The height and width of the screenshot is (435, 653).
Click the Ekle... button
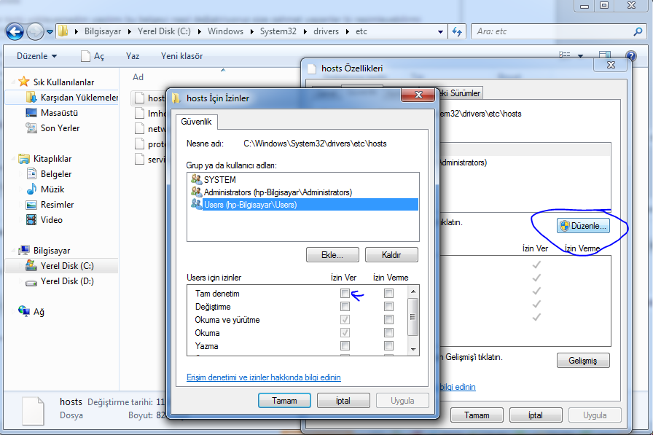[x=332, y=255]
